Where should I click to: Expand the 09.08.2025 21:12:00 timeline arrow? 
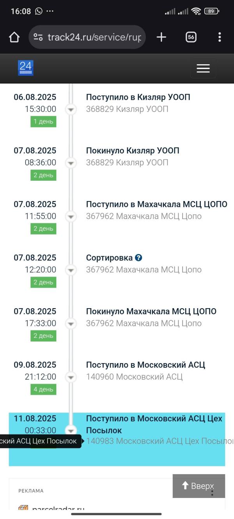click(x=71, y=378)
